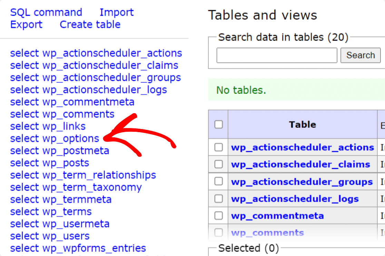The height and width of the screenshot is (256, 385).
Task: Open wp_users in the sidebar
Action: pos(66,236)
